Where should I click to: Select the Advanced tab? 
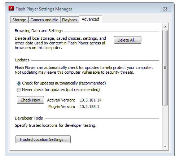tap(91, 19)
